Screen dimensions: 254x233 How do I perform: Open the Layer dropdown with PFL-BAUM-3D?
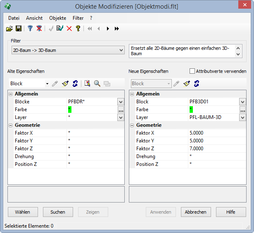tap(242, 117)
